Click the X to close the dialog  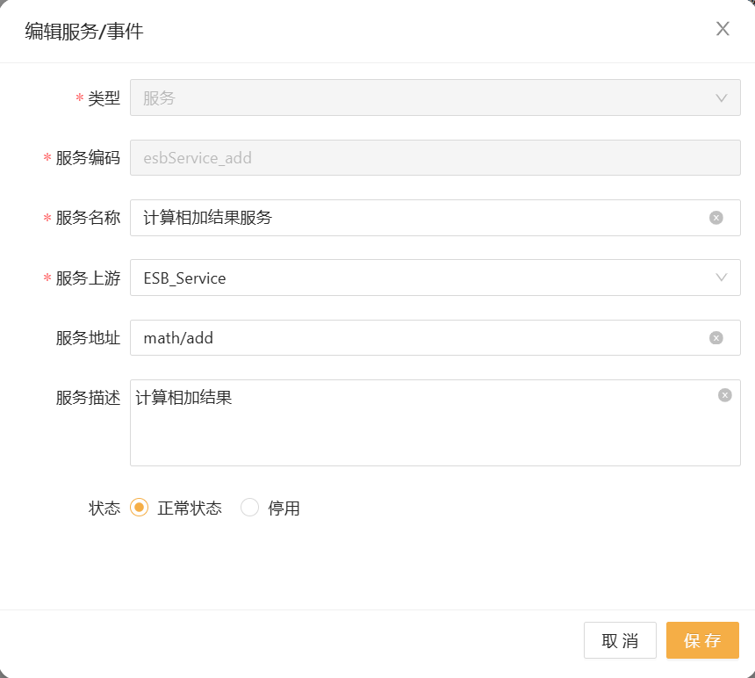[x=723, y=29]
